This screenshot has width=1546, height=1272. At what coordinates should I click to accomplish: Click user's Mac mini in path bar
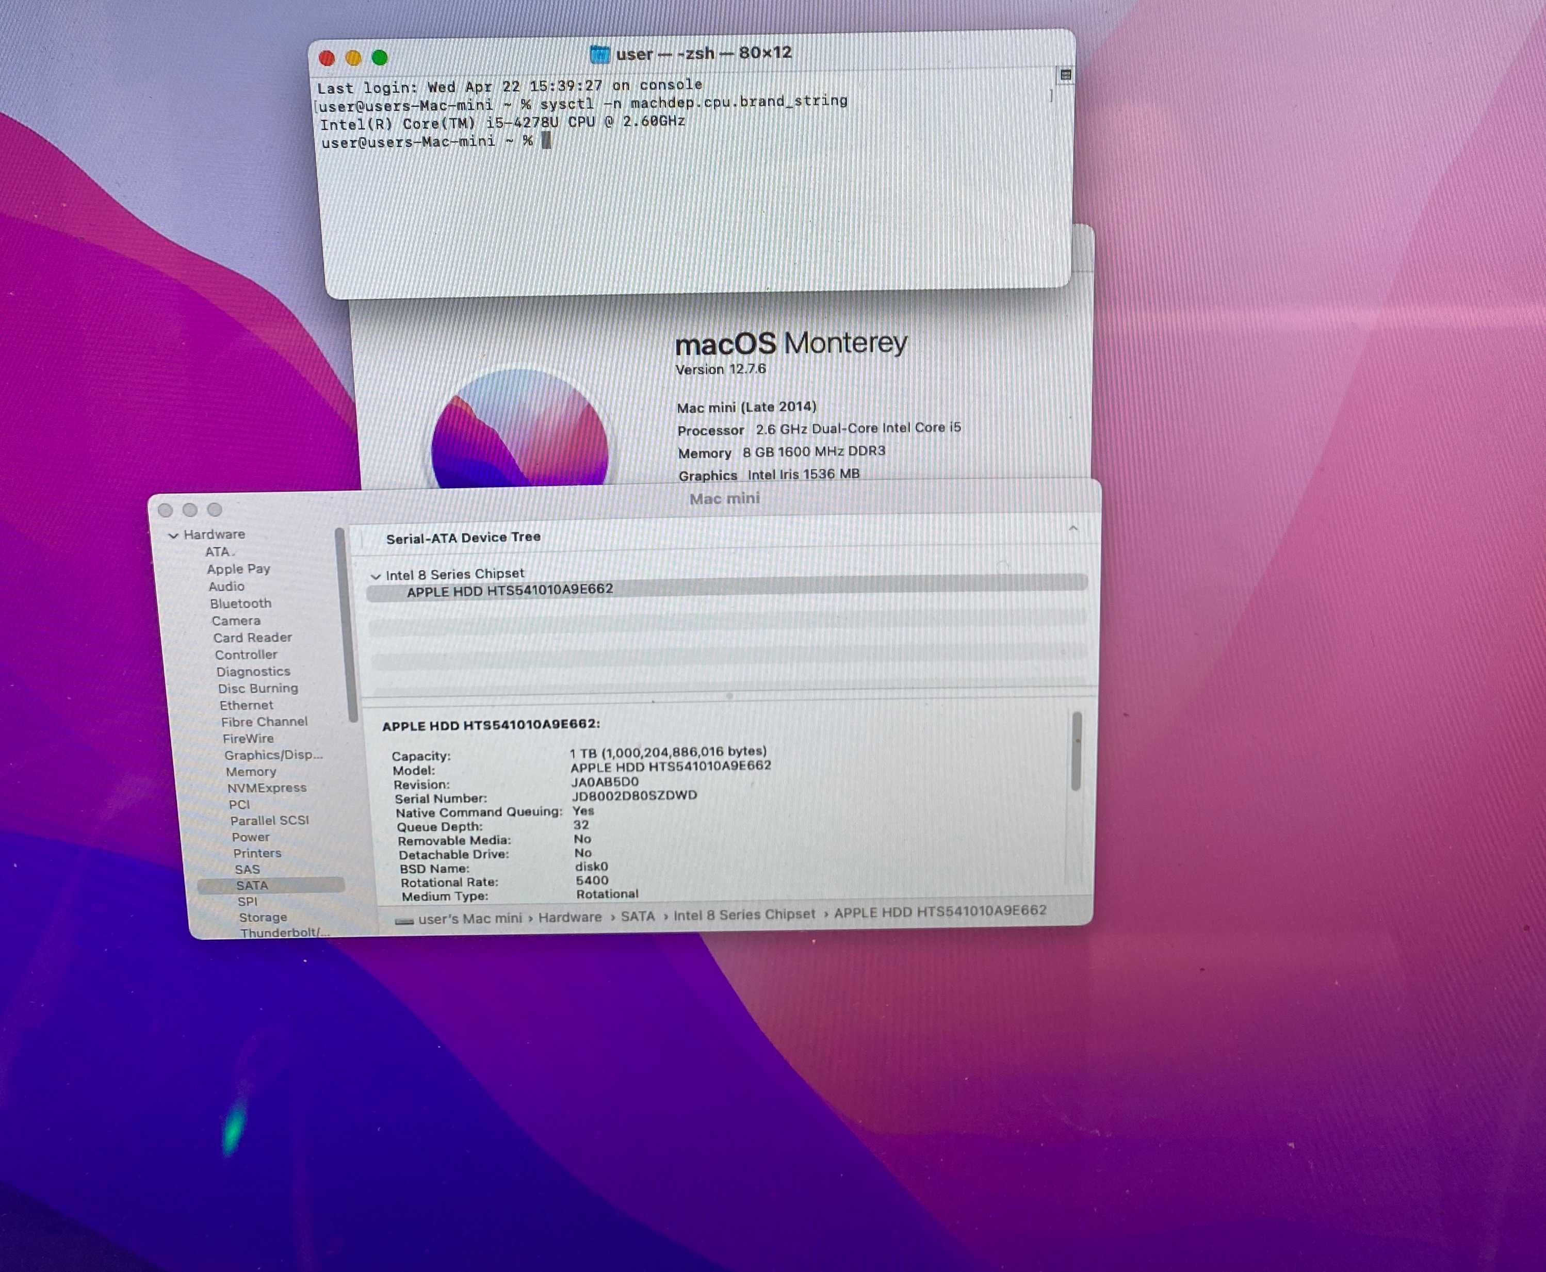pos(470,918)
